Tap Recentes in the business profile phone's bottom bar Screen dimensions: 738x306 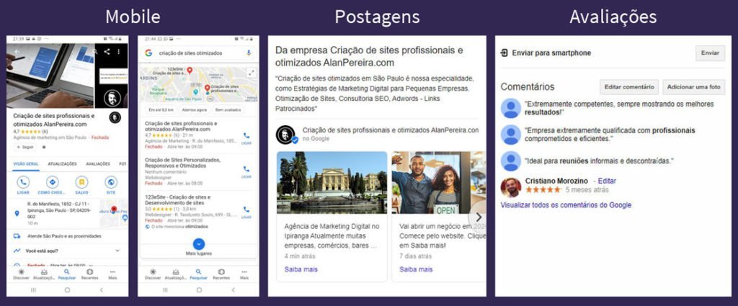point(89,274)
